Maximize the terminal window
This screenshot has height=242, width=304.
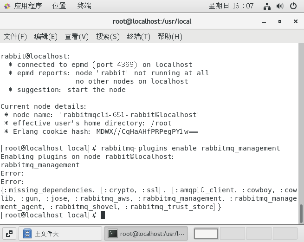click(279, 21)
